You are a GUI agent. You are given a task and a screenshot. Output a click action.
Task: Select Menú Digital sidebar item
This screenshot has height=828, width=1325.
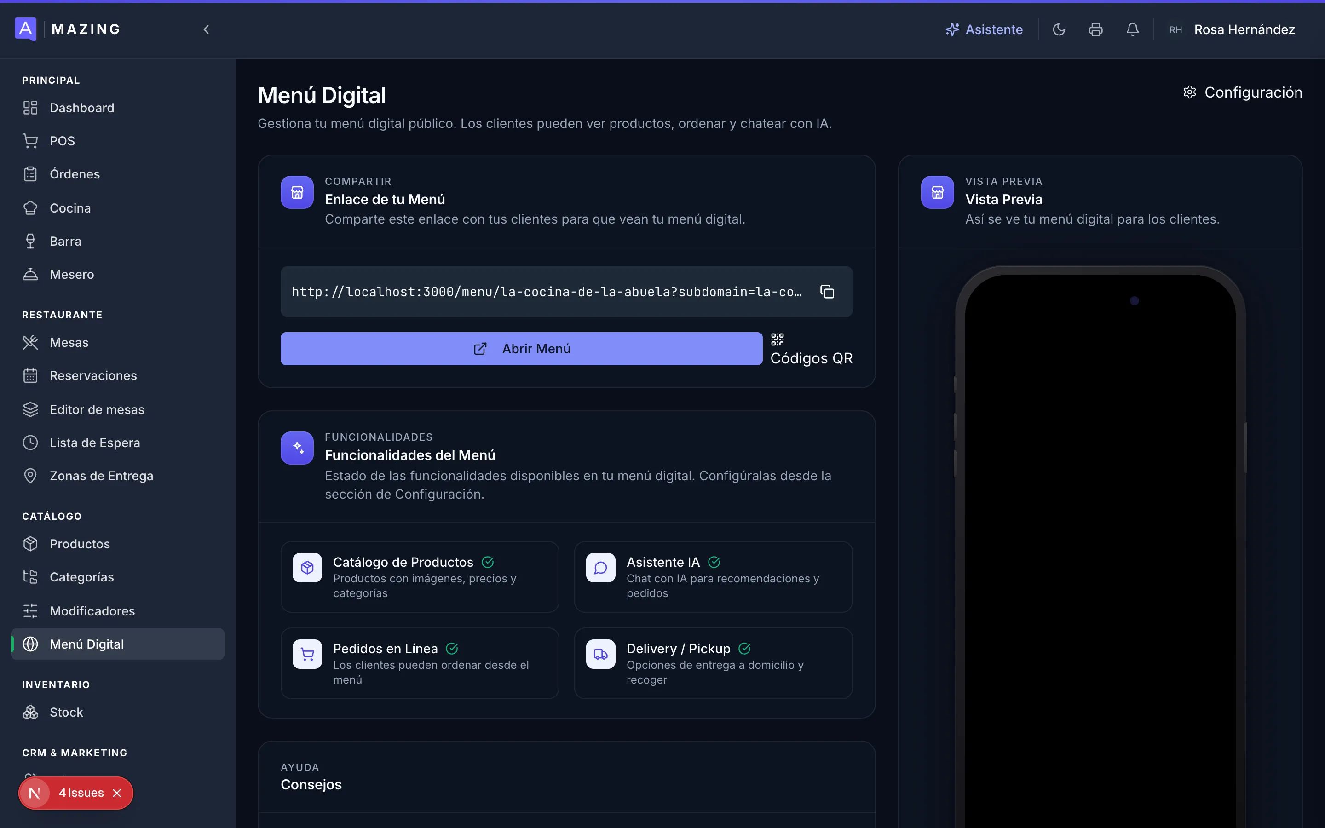click(x=118, y=644)
